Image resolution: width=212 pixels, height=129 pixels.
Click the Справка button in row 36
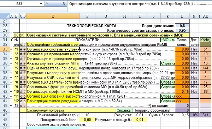pos(168,63)
